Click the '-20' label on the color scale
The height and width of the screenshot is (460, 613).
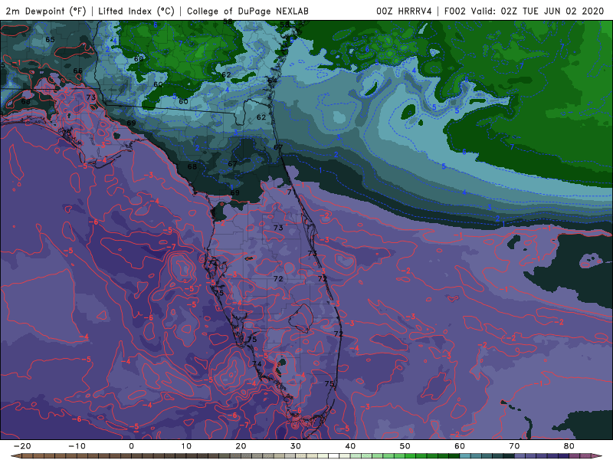(22, 446)
